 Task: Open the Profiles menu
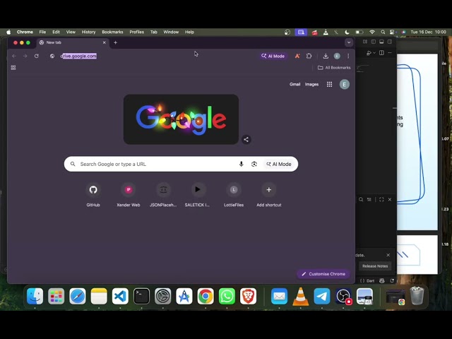(x=136, y=32)
